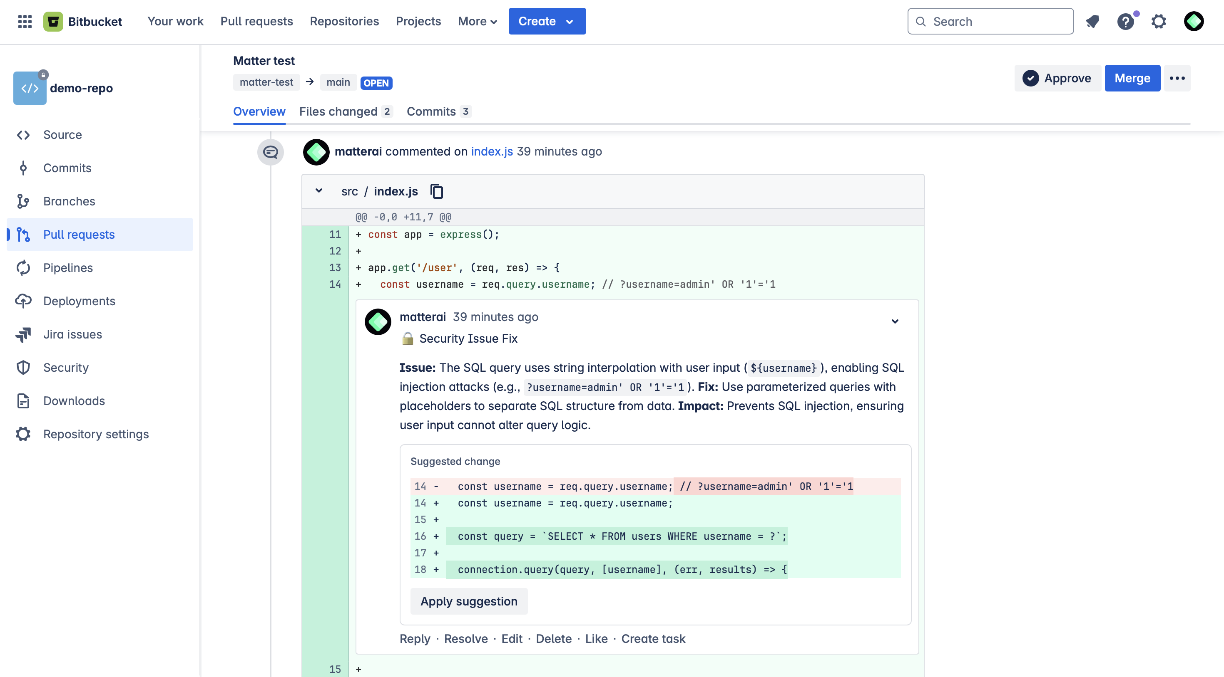Open settings gear in top bar
1224x677 pixels.
click(1158, 21)
